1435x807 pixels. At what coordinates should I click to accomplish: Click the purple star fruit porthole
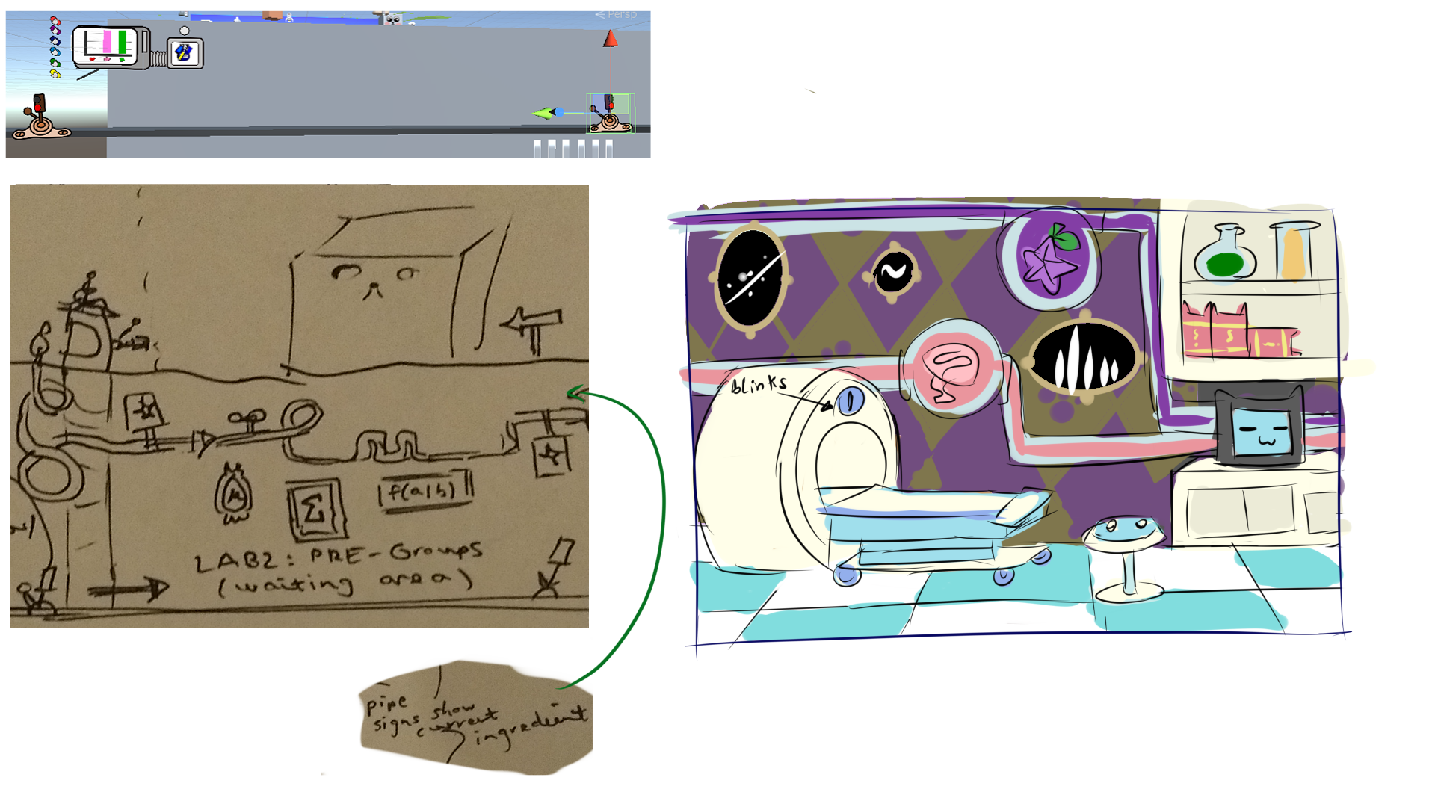pos(1049,259)
